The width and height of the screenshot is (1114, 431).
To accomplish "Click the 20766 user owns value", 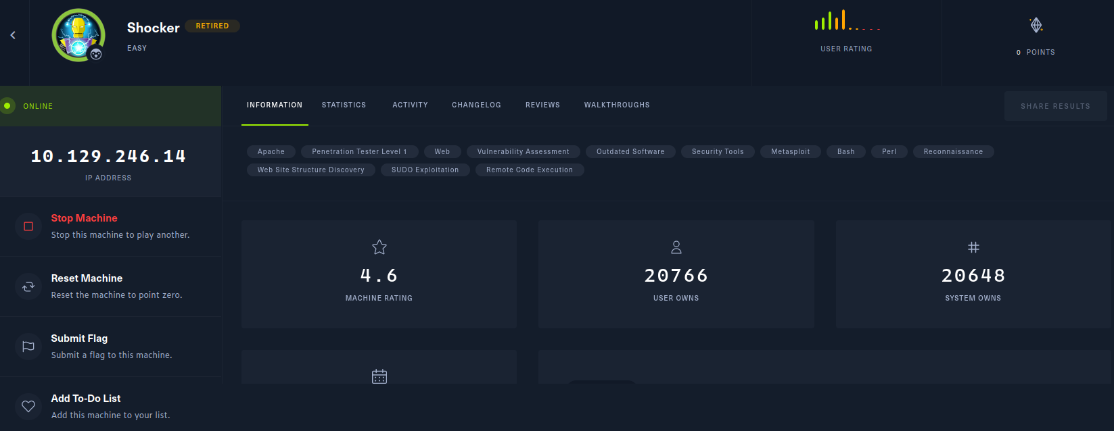I will pos(676,276).
